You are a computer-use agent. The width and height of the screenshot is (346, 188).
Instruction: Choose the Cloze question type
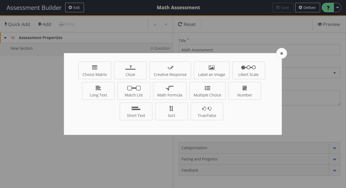pos(130,70)
